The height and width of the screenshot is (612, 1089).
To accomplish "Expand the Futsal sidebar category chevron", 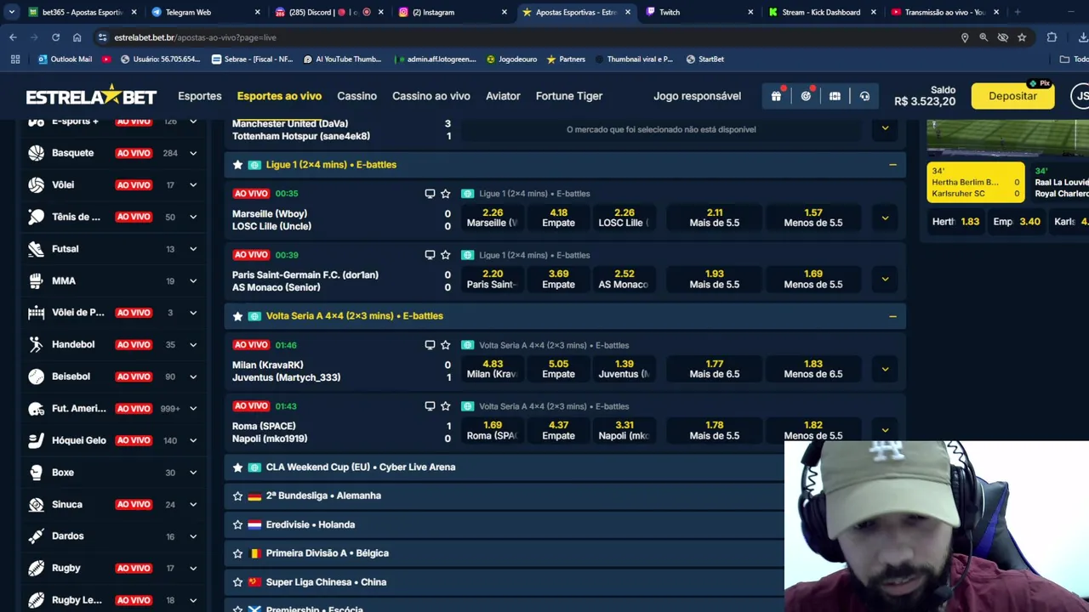I will pos(193,249).
